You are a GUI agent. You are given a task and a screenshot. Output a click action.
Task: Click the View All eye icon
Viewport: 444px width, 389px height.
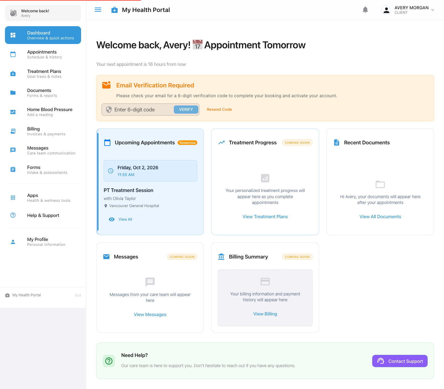(x=112, y=219)
